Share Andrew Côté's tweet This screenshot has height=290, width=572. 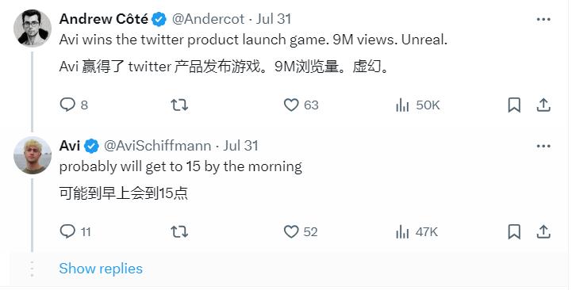[543, 105]
